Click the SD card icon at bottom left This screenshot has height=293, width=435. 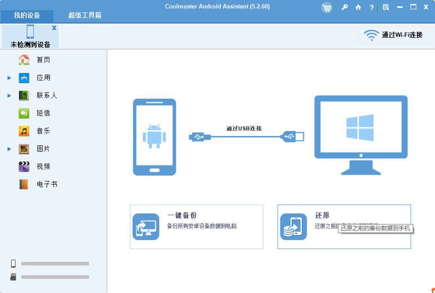click(13, 277)
